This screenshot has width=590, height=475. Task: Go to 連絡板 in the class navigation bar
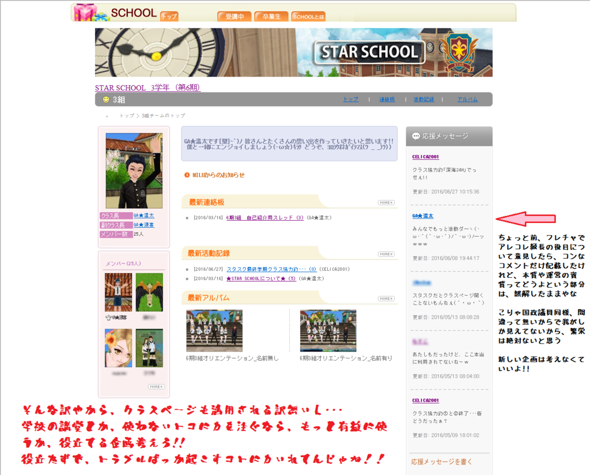pos(387,100)
